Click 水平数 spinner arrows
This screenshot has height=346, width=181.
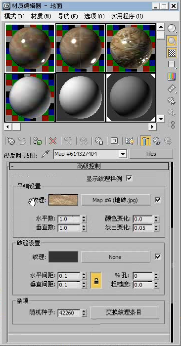[84, 219]
